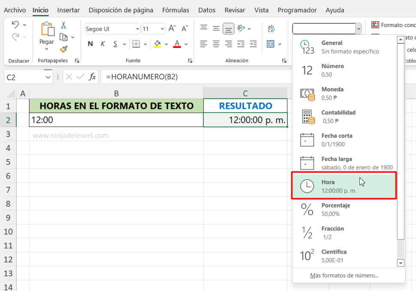Apply bold with the Negrita icon
The height and width of the screenshot is (291, 416).
[x=90, y=43]
